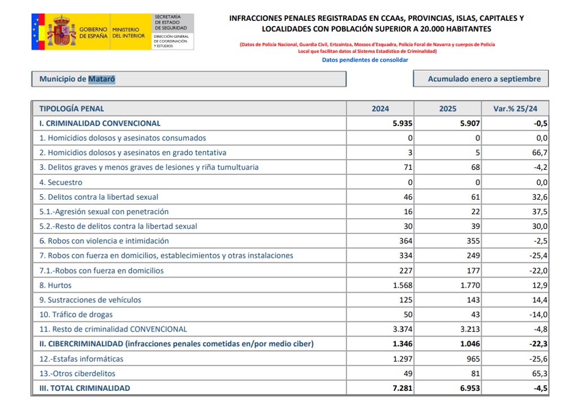This screenshot has width=572, height=406.
Task: Click the Datos pendientes de consolidar text
Action: [x=365, y=60]
